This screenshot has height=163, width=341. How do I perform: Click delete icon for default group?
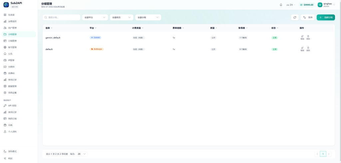(x=308, y=49)
